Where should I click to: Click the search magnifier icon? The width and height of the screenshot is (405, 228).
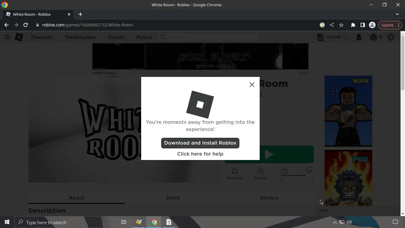163,37
